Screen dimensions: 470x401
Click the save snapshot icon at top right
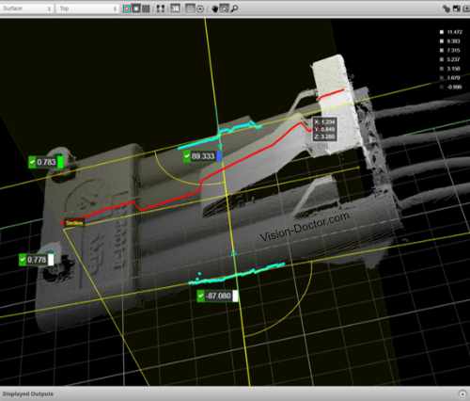(x=457, y=8)
